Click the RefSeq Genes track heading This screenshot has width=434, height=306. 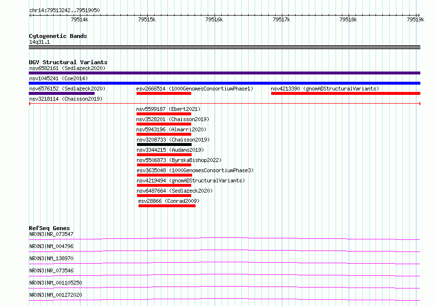coord(49,228)
